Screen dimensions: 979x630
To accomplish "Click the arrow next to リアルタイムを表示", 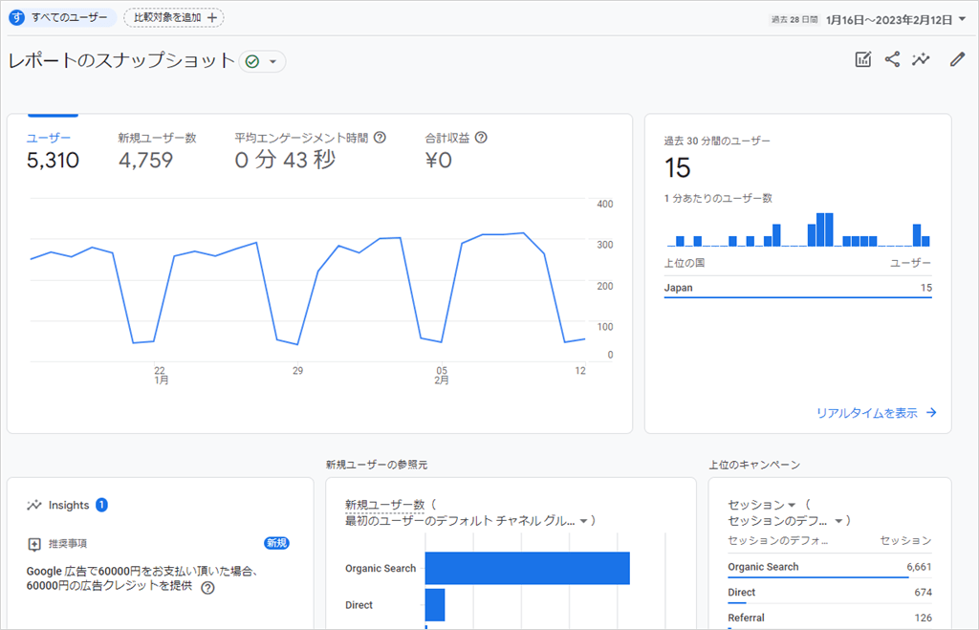I will point(931,413).
